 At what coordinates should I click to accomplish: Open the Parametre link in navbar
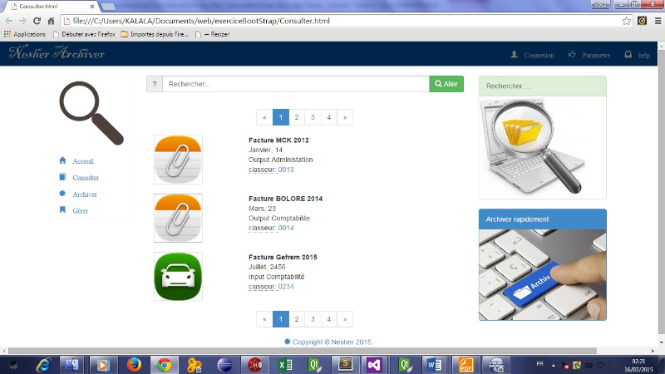pos(596,56)
